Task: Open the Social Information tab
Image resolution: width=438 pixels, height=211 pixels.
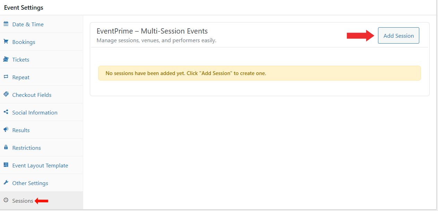Action: [35, 112]
